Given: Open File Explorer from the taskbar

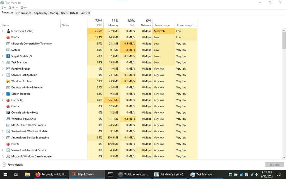Looking at the screenshot, I should [27, 175].
